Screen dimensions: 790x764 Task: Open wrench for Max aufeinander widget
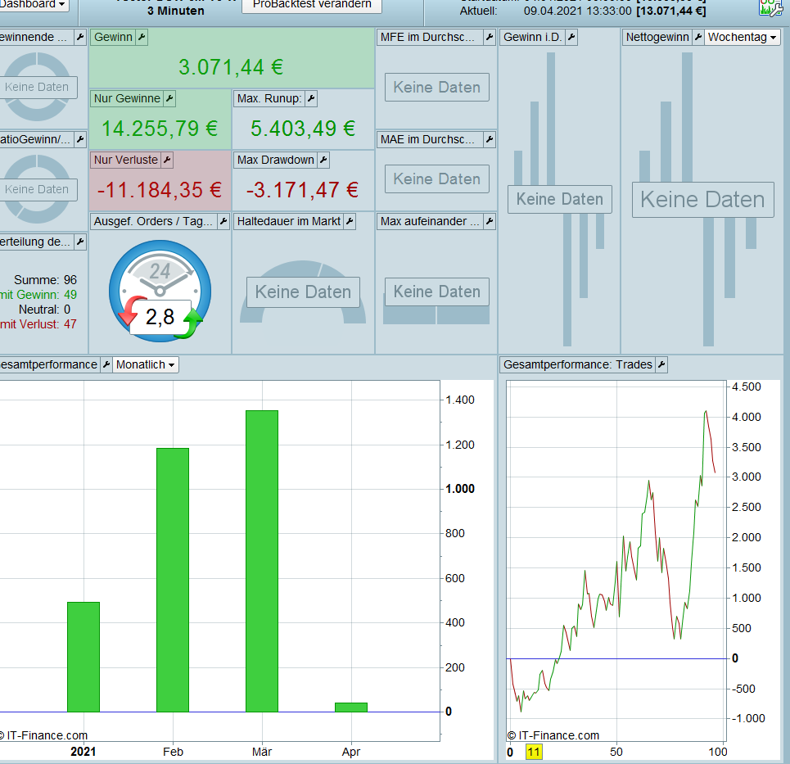[490, 221]
